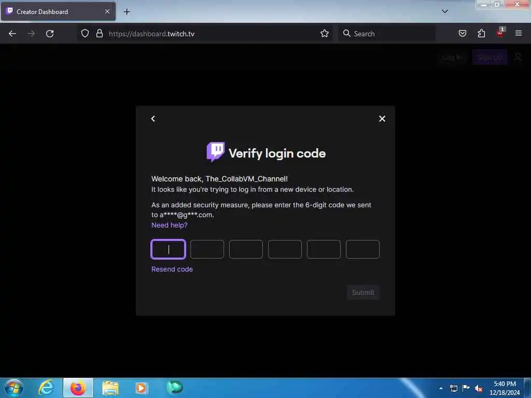Open Windows Explorer from the taskbar
This screenshot has height=398, width=531.
pyautogui.click(x=110, y=388)
